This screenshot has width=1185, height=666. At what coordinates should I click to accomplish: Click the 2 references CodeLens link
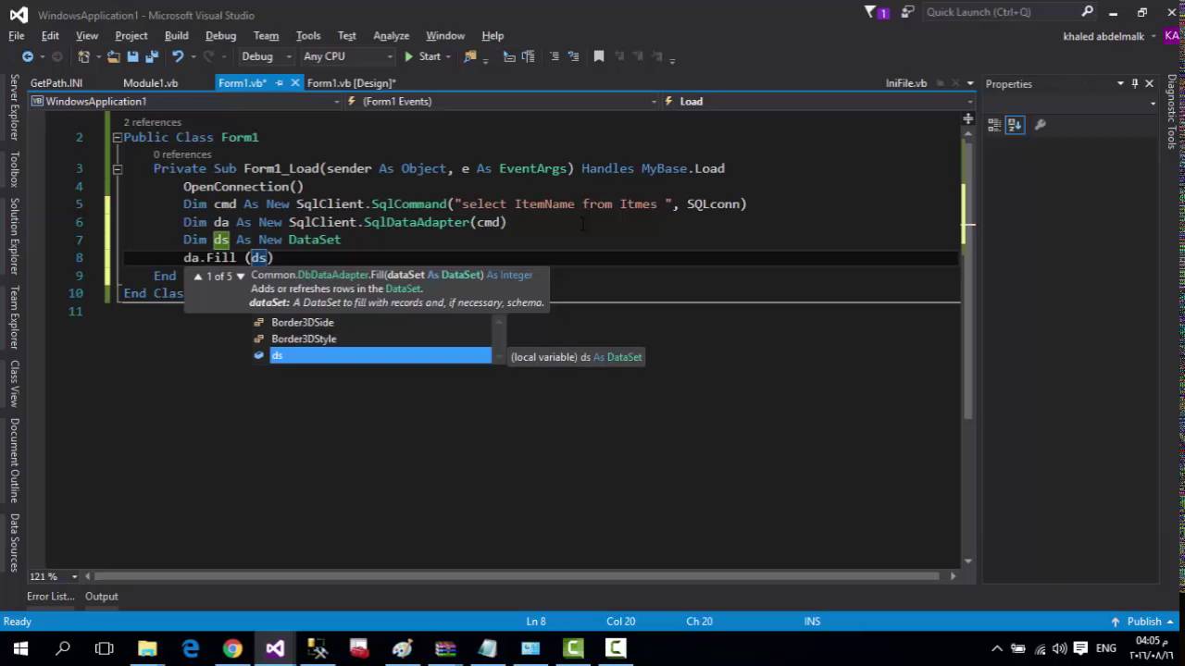coord(153,122)
